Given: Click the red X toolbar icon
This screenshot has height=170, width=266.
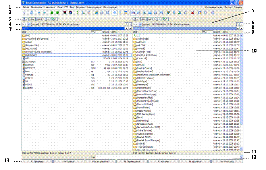Looking at the screenshot, I should coord(193,13).
